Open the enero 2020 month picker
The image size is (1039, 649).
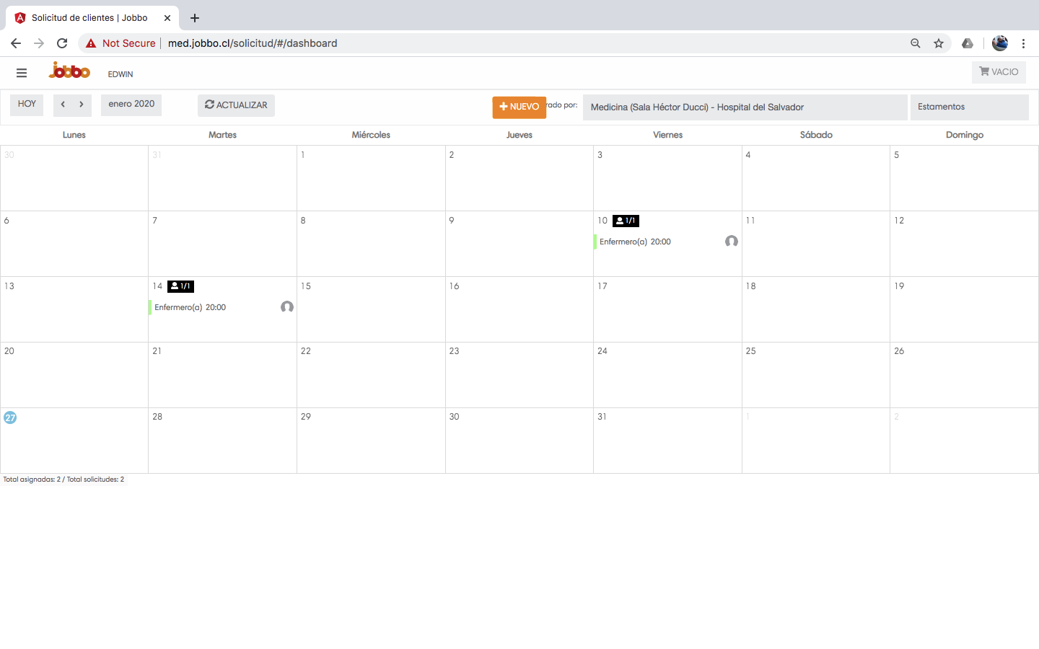tap(131, 105)
